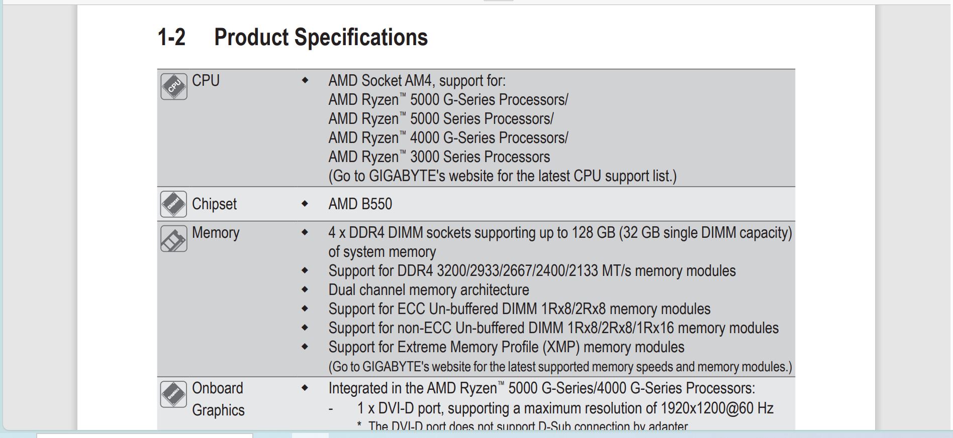
Task: Click the CPU icon in the specifications table
Action: (174, 86)
